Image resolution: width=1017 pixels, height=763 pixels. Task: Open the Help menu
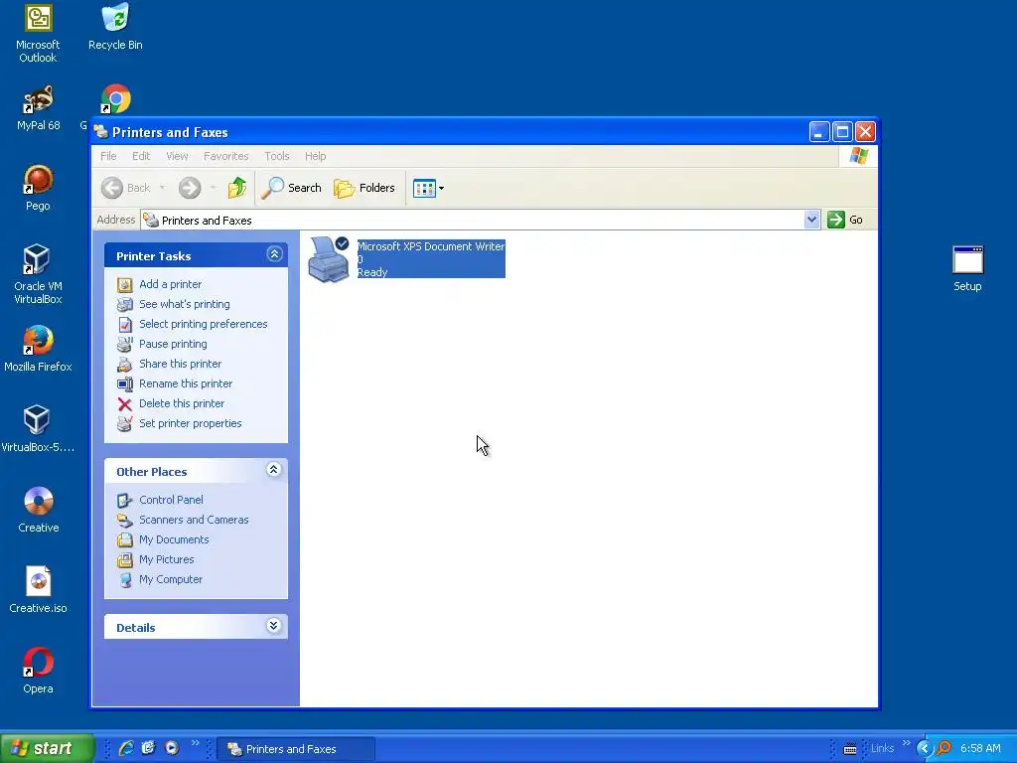pyautogui.click(x=315, y=156)
